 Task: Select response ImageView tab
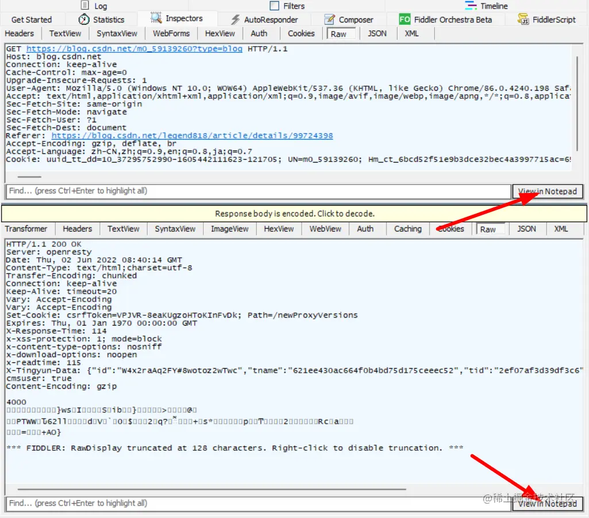(229, 229)
